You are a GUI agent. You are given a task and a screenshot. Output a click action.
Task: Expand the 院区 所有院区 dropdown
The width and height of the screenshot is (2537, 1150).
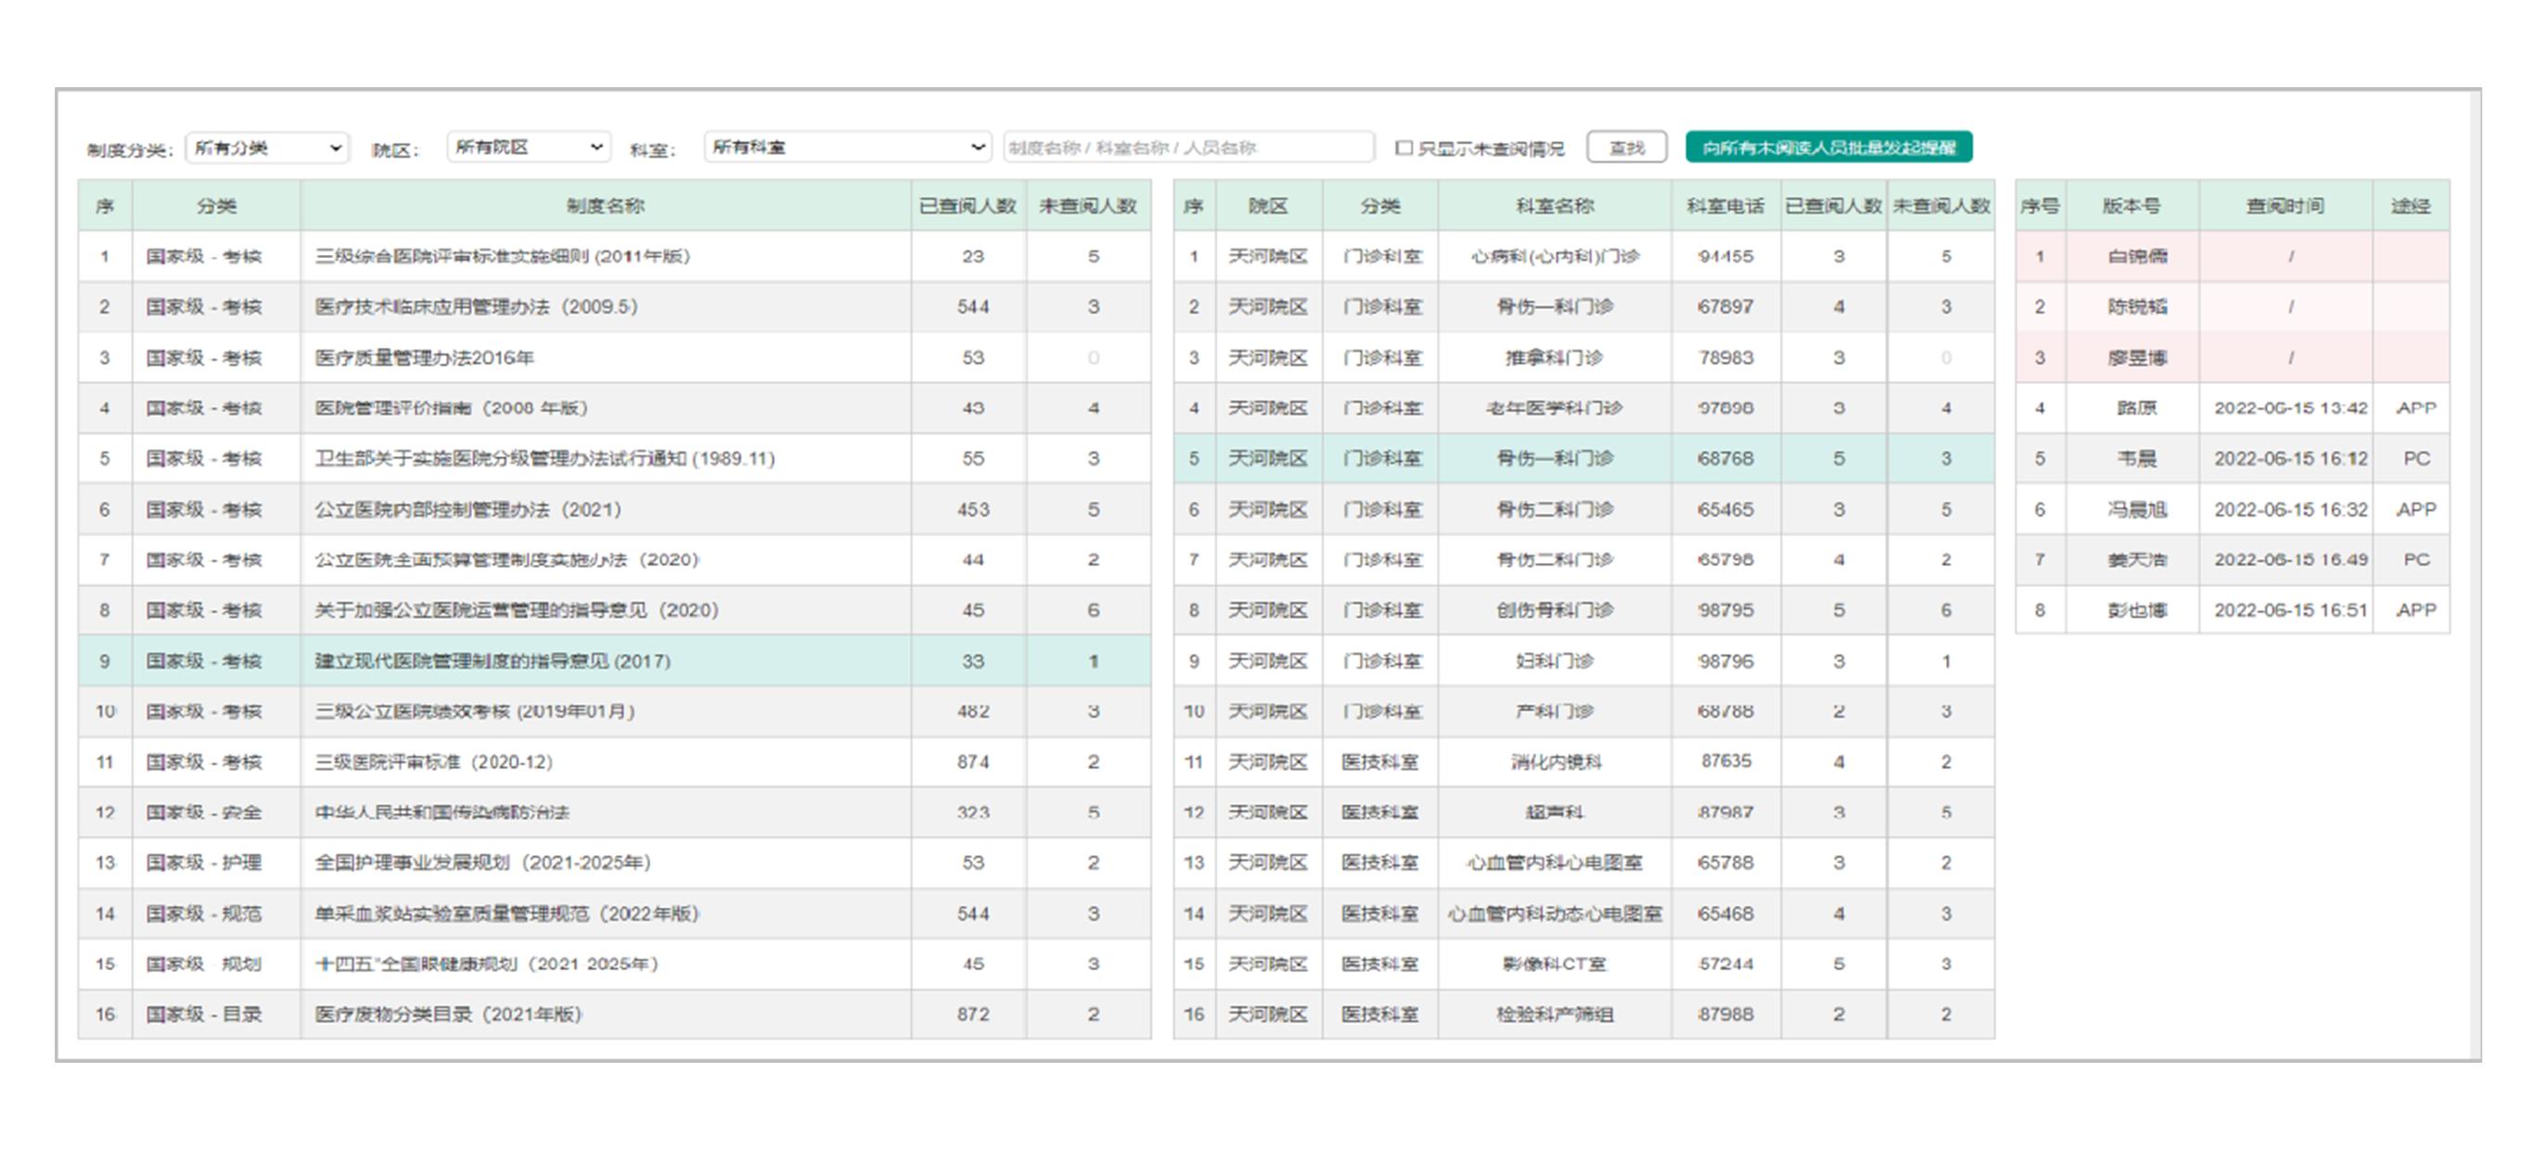[528, 147]
